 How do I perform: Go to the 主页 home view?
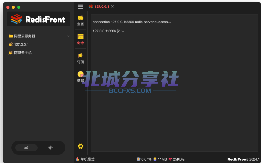(x=81, y=21)
